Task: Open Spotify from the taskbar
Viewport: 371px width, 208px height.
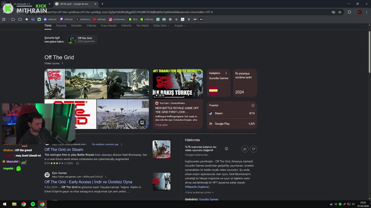Action: [x=33, y=204]
